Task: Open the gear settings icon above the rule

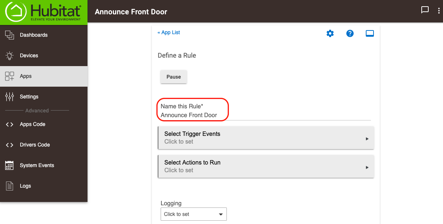Action: point(330,34)
